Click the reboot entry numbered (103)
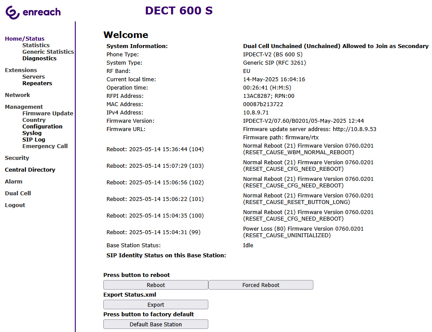The image size is (432, 332). 155,166
